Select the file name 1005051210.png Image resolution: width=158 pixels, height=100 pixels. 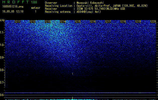[13, 7]
